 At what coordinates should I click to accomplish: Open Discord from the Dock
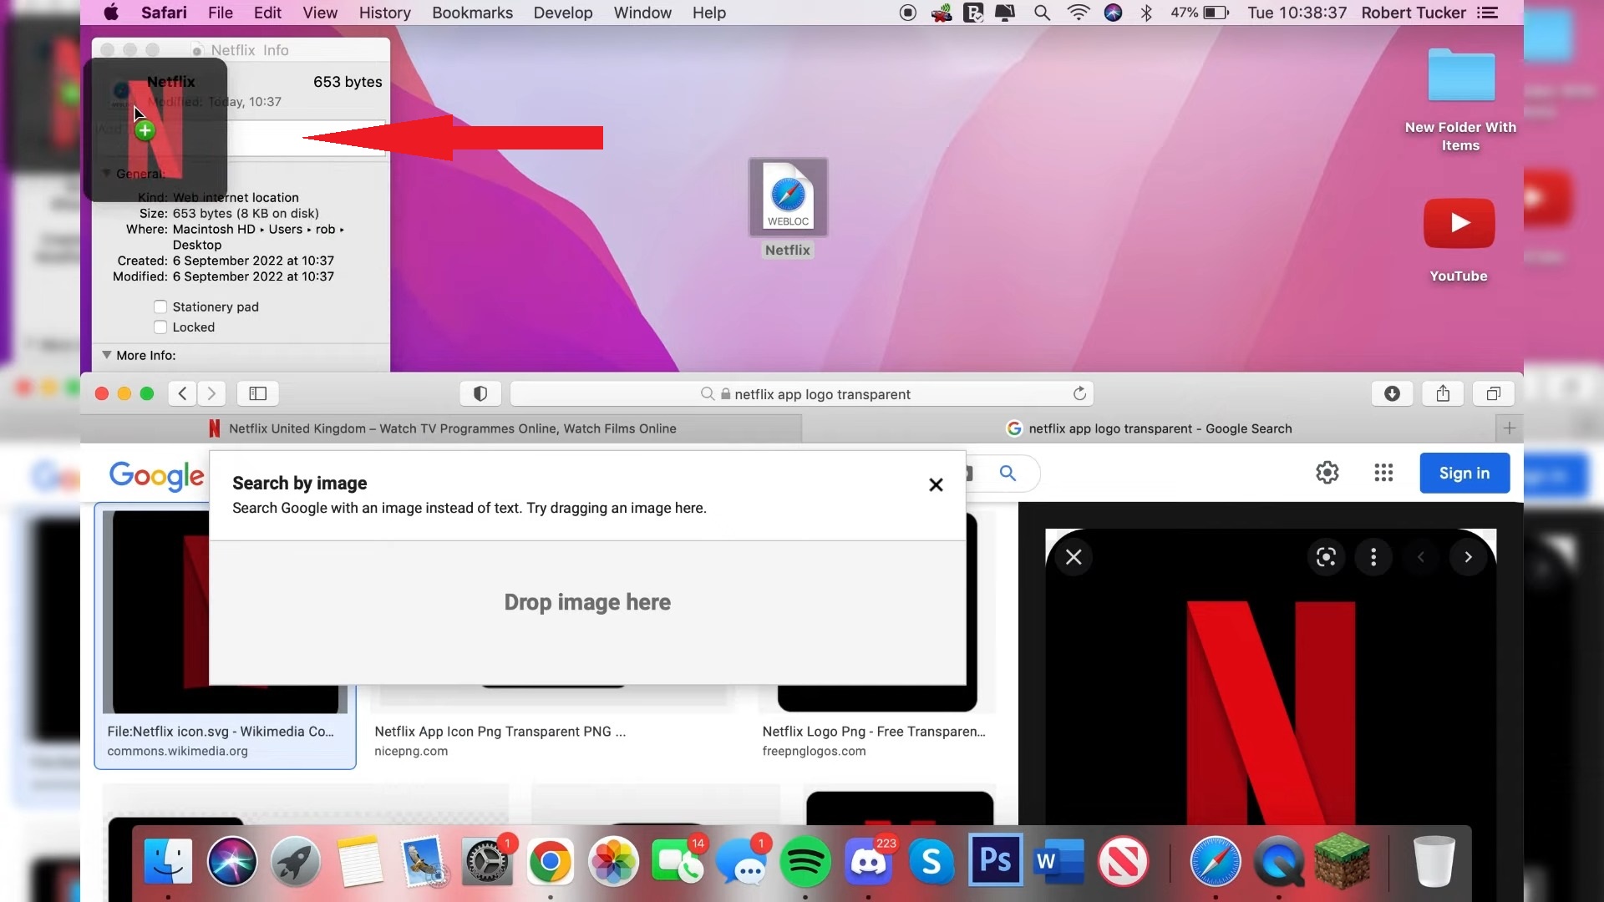point(869,861)
